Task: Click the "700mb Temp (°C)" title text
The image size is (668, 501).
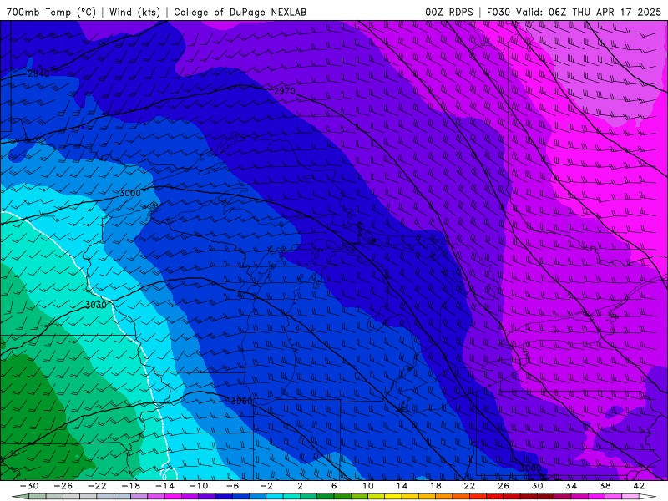Action: pyautogui.click(x=51, y=12)
